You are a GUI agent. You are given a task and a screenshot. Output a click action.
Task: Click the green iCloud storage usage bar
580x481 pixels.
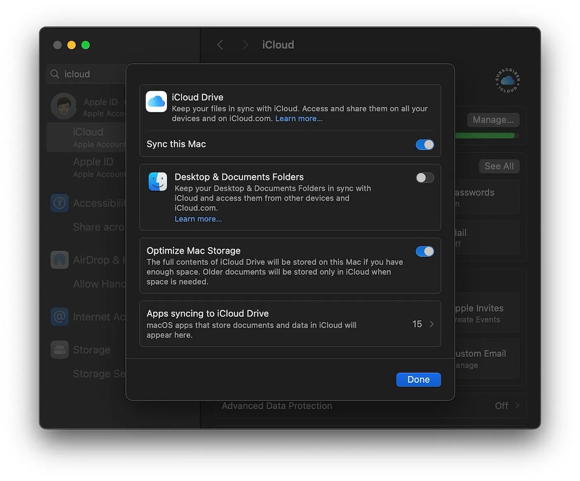(x=486, y=136)
